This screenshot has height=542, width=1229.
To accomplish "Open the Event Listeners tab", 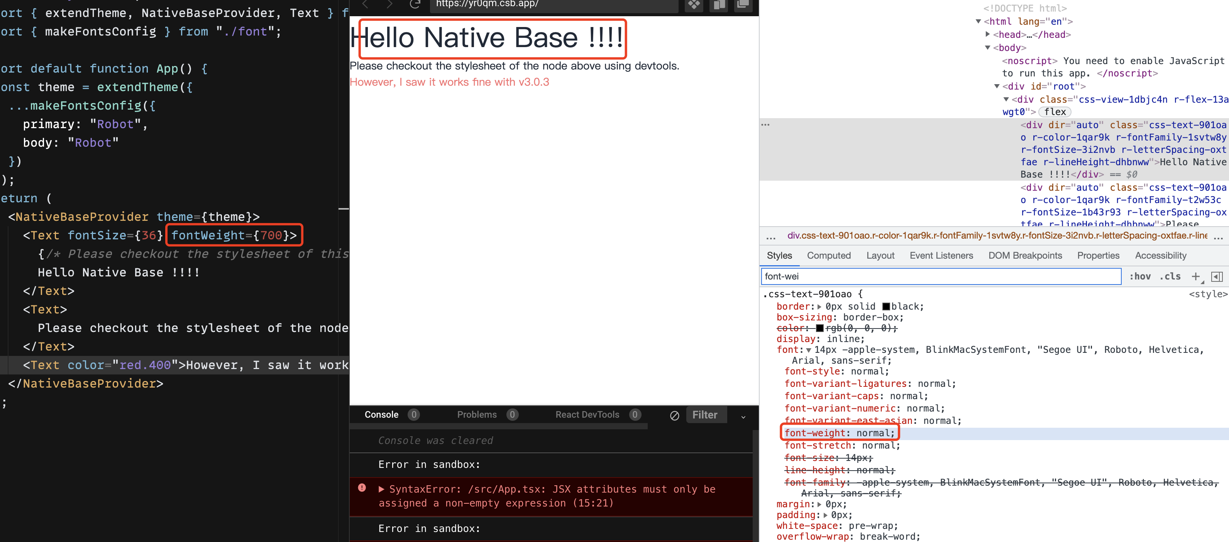I will 941,255.
